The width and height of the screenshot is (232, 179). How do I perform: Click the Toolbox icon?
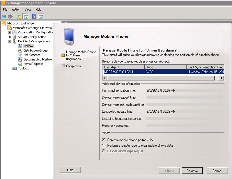15,68
